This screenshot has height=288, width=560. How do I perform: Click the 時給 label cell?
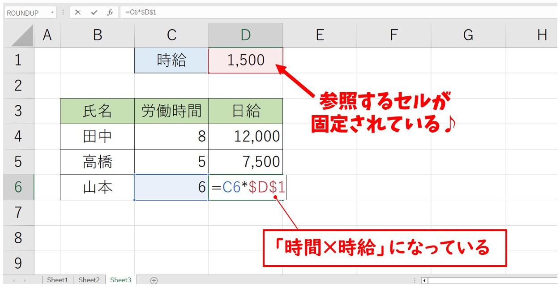tap(171, 60)
